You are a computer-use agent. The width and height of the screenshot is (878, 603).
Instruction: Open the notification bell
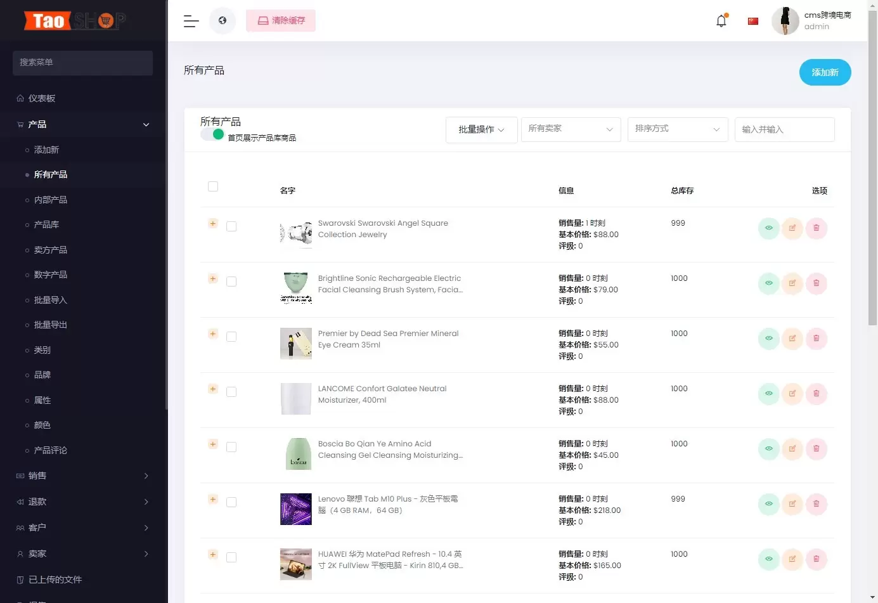pos(721,20)
